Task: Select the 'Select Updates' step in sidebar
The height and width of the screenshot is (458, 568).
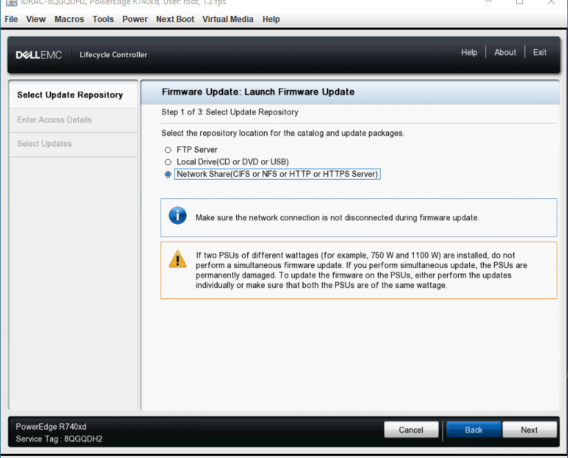Action: pos(73,144)
